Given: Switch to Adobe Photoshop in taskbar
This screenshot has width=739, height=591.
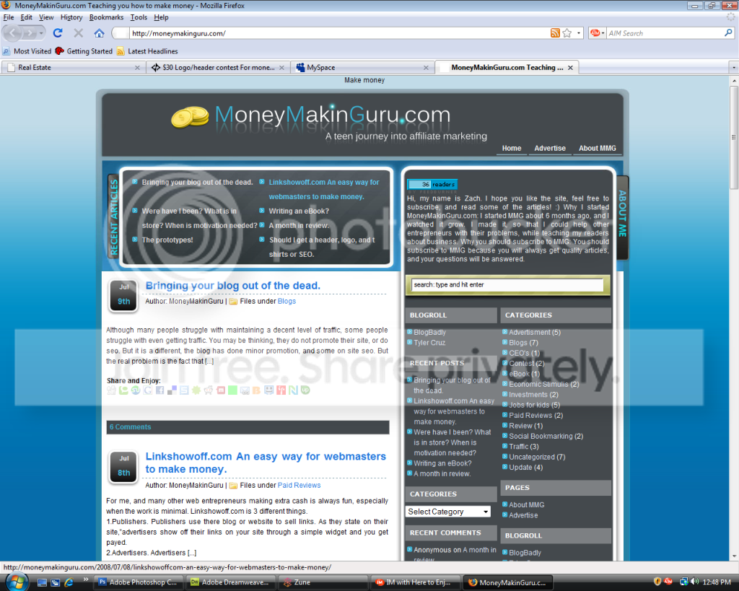Looking at the screenshot, I should [138, 582].
